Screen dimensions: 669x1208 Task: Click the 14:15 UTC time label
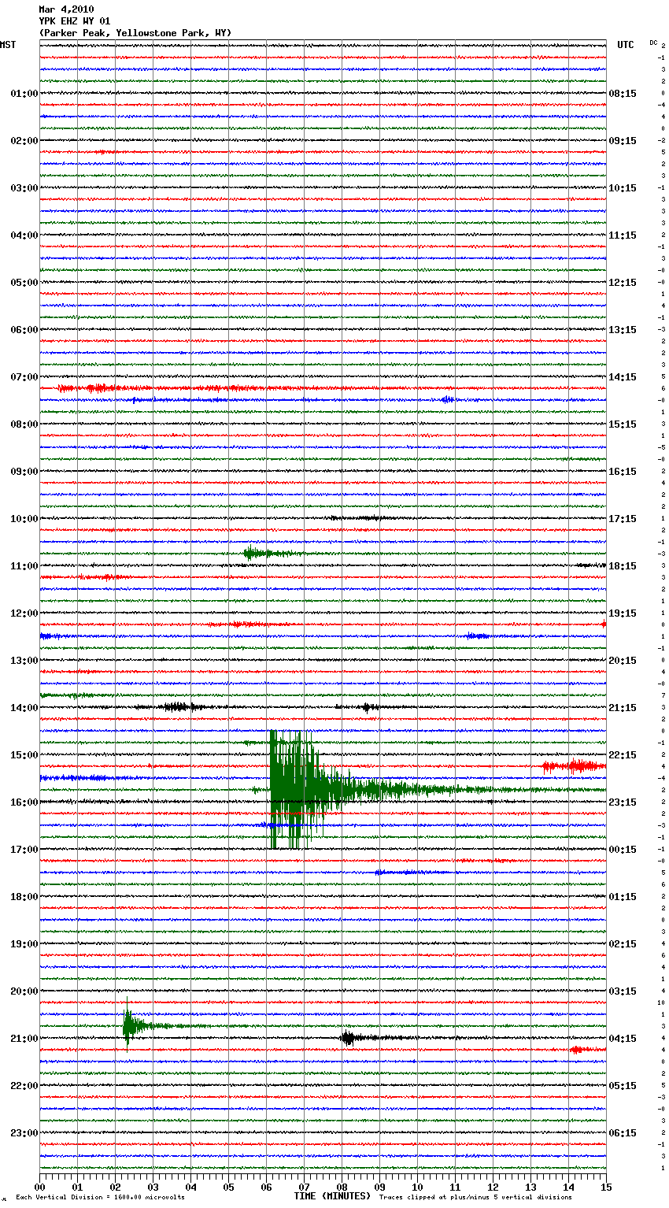[x=623, y=377]
